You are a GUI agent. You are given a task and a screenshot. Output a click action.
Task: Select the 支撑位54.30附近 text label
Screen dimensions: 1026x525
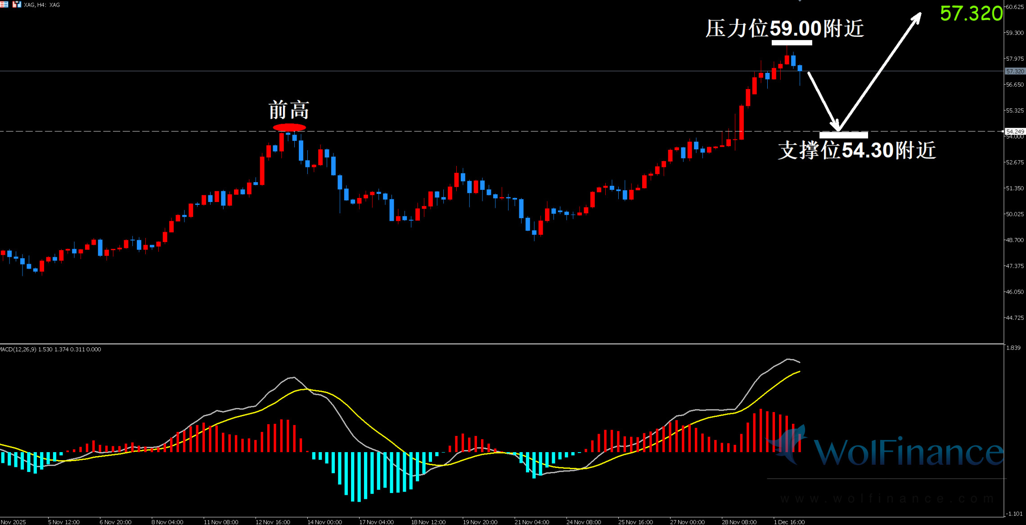click(x=857, y=150)
